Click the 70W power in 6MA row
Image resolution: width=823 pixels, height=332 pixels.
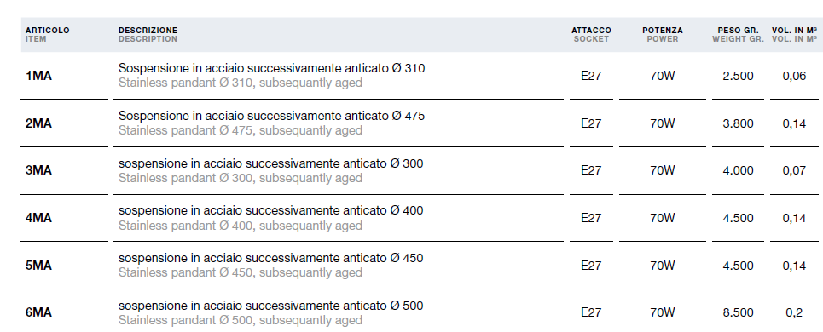point(663,312)
